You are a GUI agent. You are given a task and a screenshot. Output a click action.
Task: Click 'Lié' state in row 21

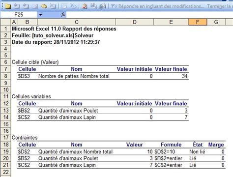(193, 165)
